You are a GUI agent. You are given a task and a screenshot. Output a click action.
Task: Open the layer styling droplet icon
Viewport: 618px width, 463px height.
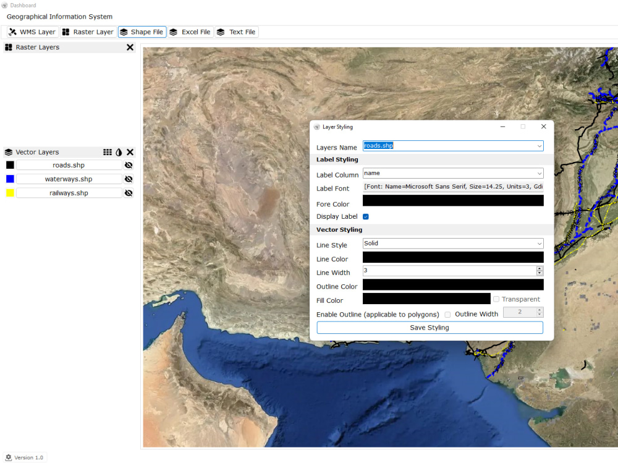tap(119, 152)
